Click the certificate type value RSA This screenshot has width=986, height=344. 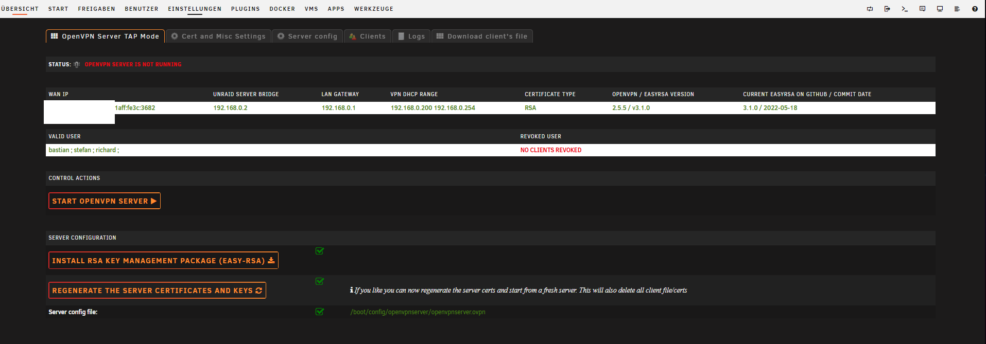point(530,108)
